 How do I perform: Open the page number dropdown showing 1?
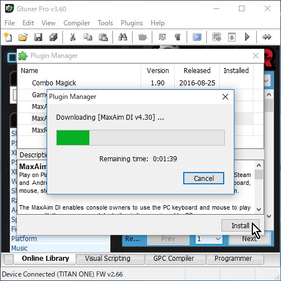pos(209,239)
